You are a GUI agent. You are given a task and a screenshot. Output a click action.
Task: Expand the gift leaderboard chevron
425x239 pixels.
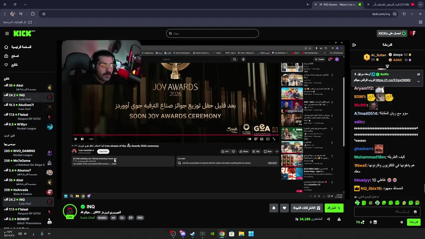point(387,66)
